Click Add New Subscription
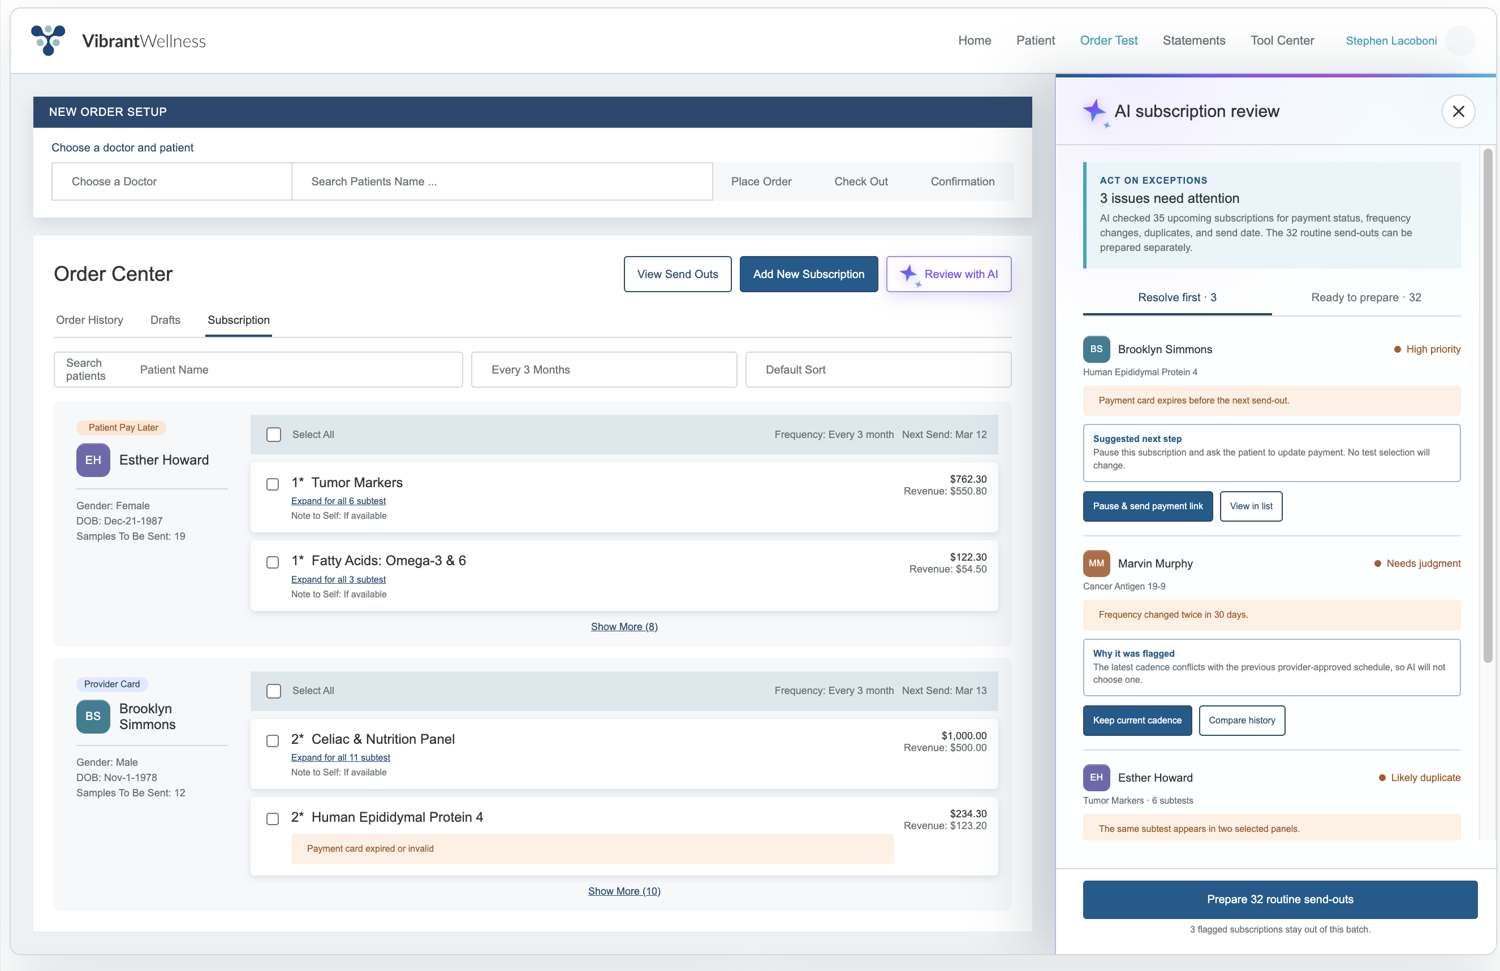Screen dimensions: 1500x971 pyautogui.click(x=809, y=274)
